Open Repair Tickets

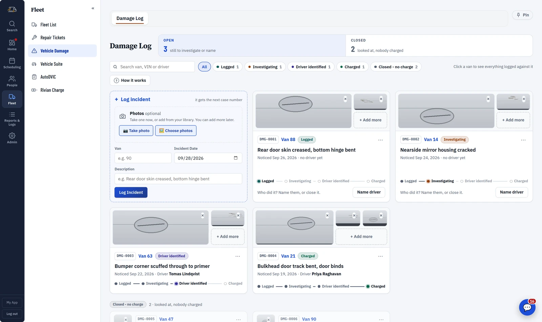pyautogui.click(x=62, y=38)
